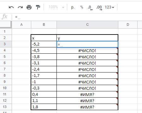Click the Undo arrow icon
This screenshot has height=113, width=142.
click(x=11, y=7)
